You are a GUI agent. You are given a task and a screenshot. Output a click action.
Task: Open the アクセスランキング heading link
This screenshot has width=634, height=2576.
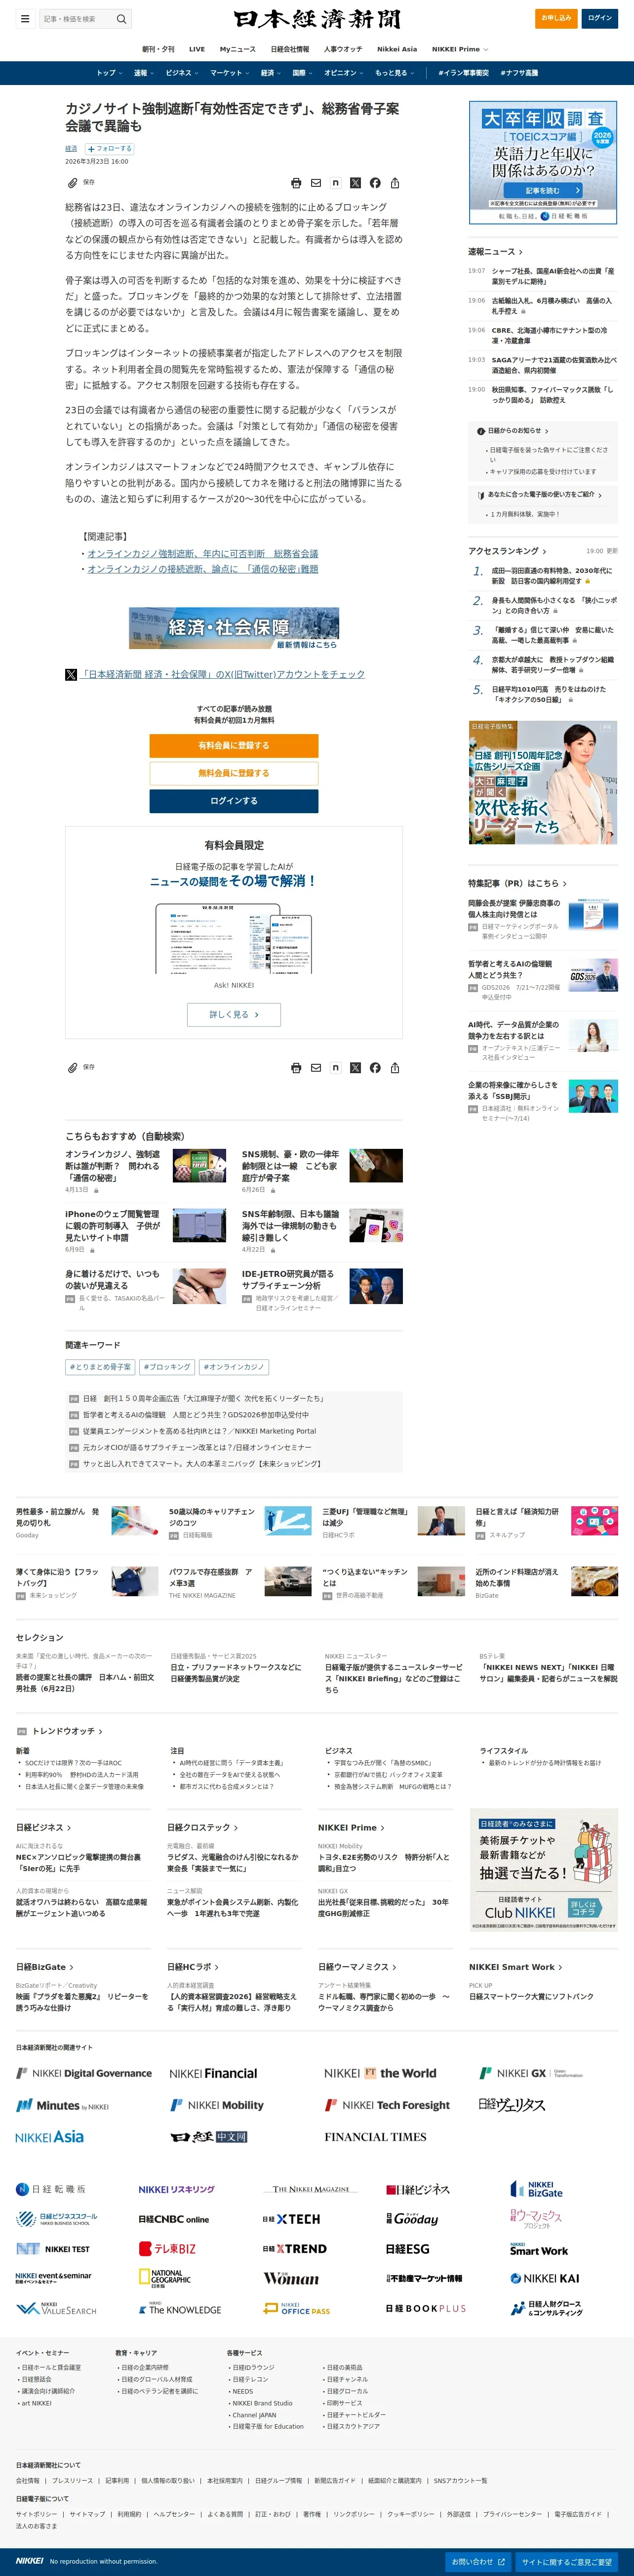pos(507,551)
